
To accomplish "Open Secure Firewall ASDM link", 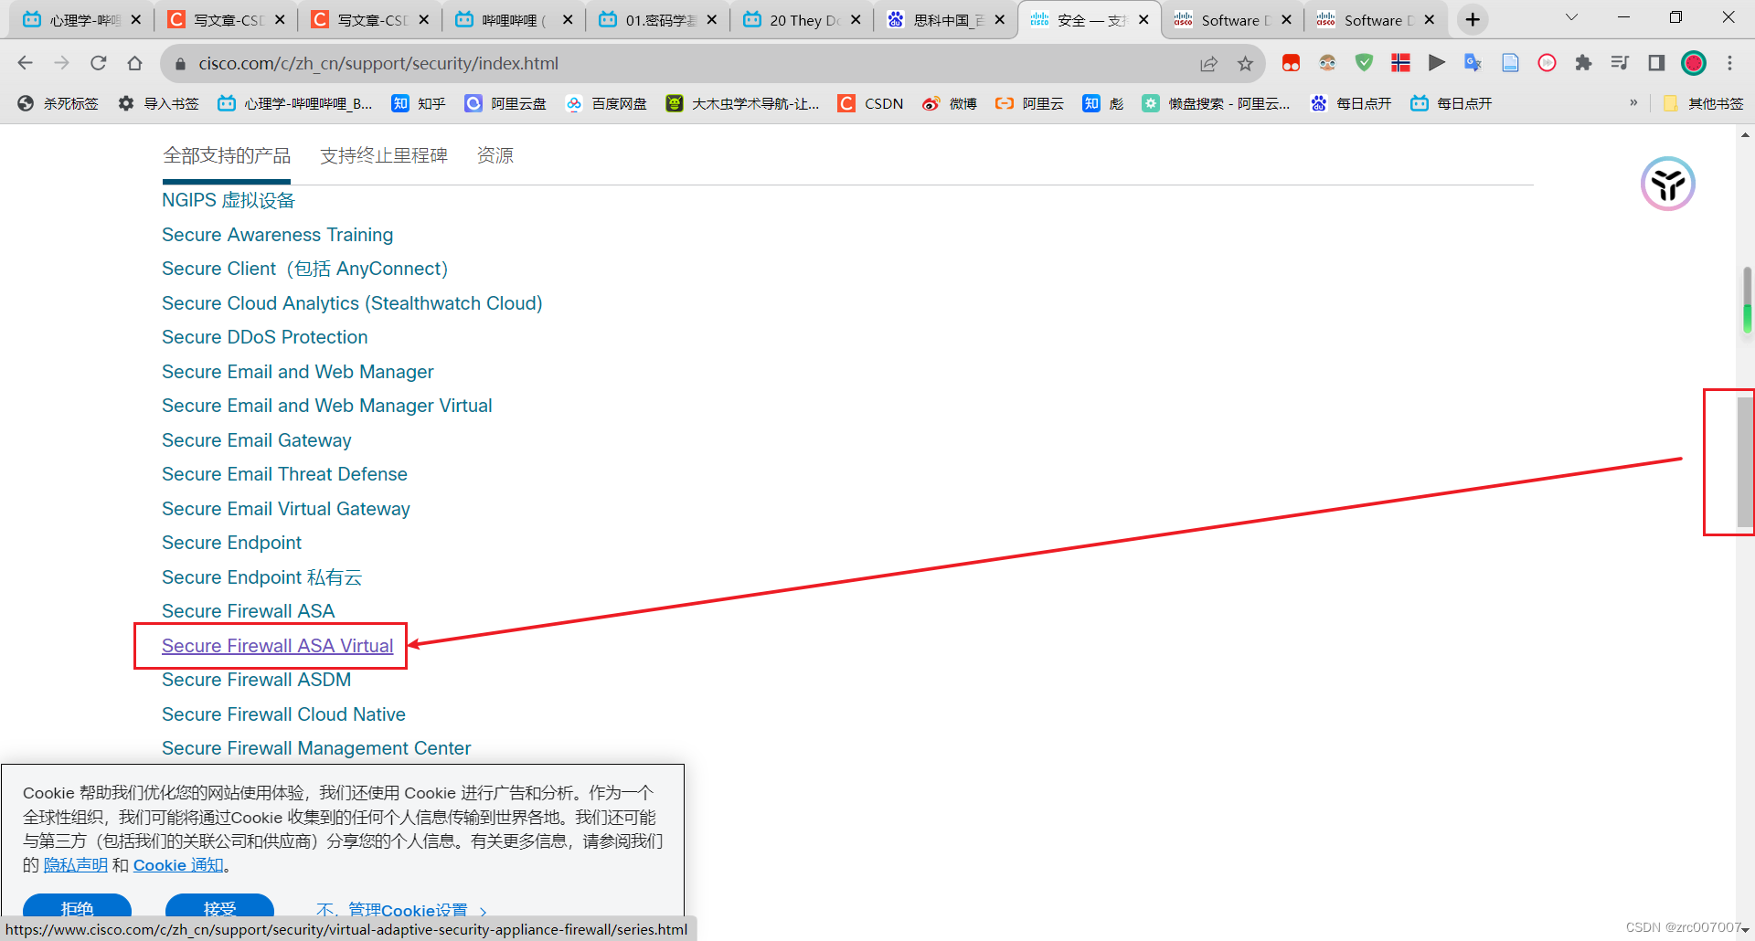I will point(256,680).
